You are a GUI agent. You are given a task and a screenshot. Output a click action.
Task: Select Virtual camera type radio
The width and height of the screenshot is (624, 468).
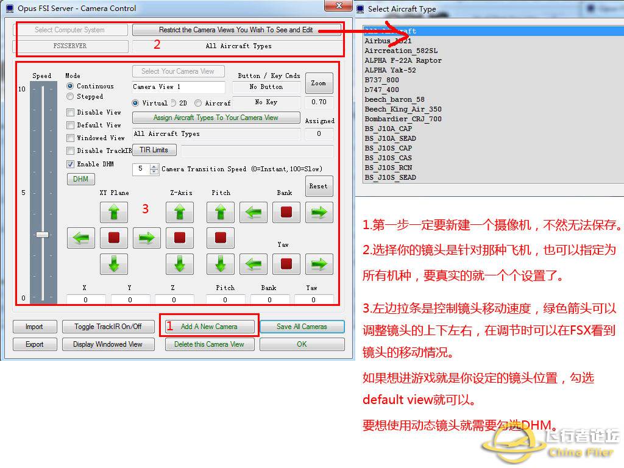135,103
